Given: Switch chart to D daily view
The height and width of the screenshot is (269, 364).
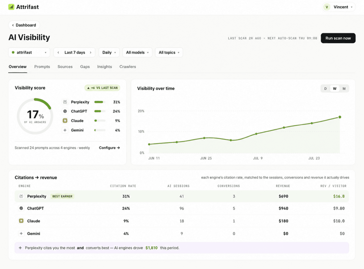Looking at the screenshot, I should [x=325, y=89].
